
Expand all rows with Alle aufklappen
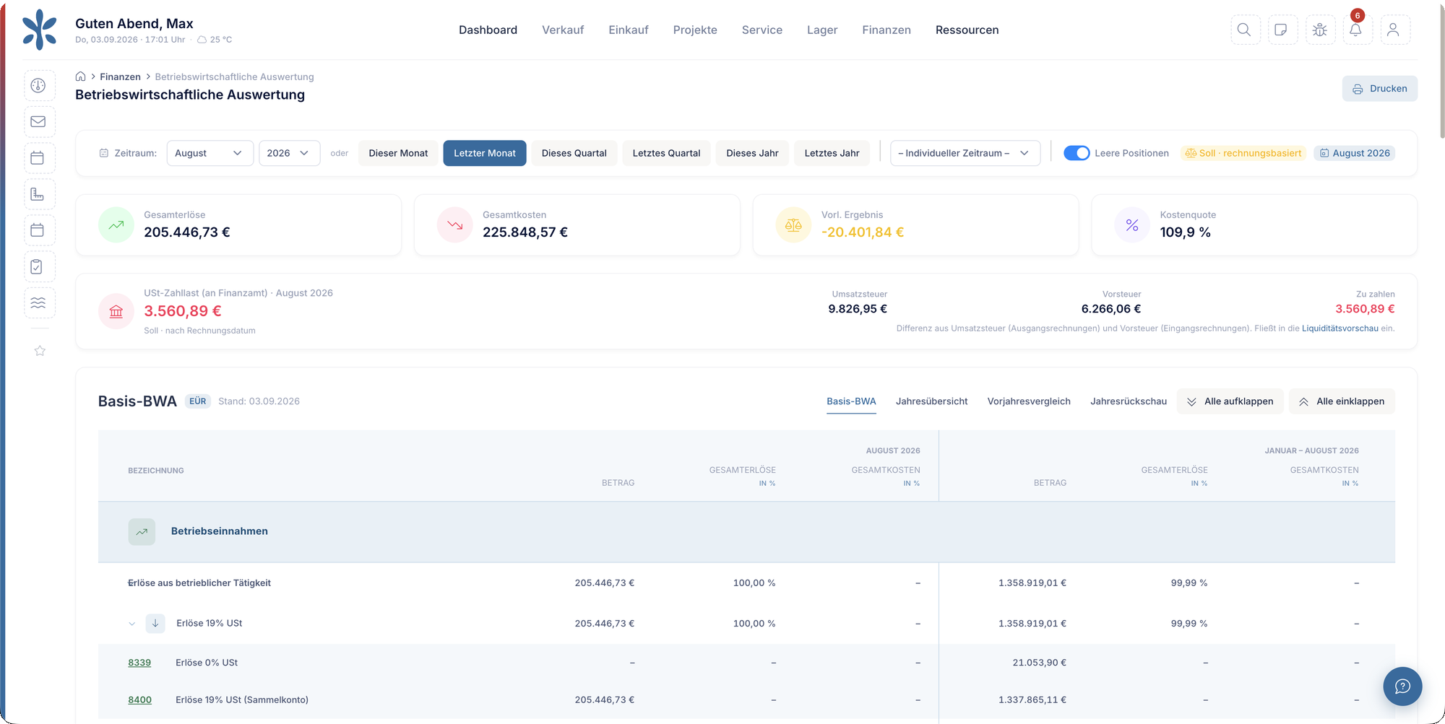[x=1230, y=401]
